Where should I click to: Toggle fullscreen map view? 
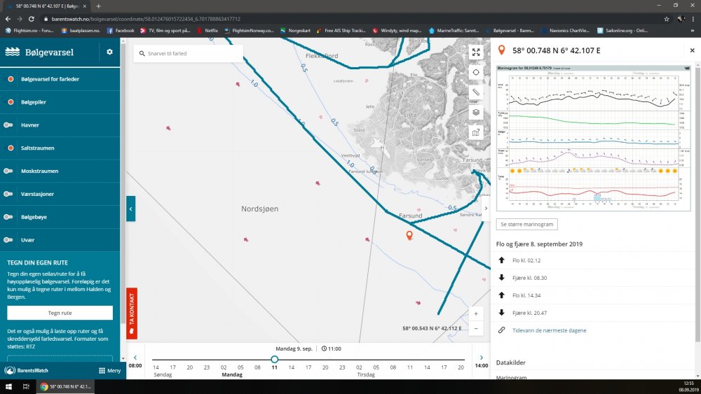(x=476, y=52)
